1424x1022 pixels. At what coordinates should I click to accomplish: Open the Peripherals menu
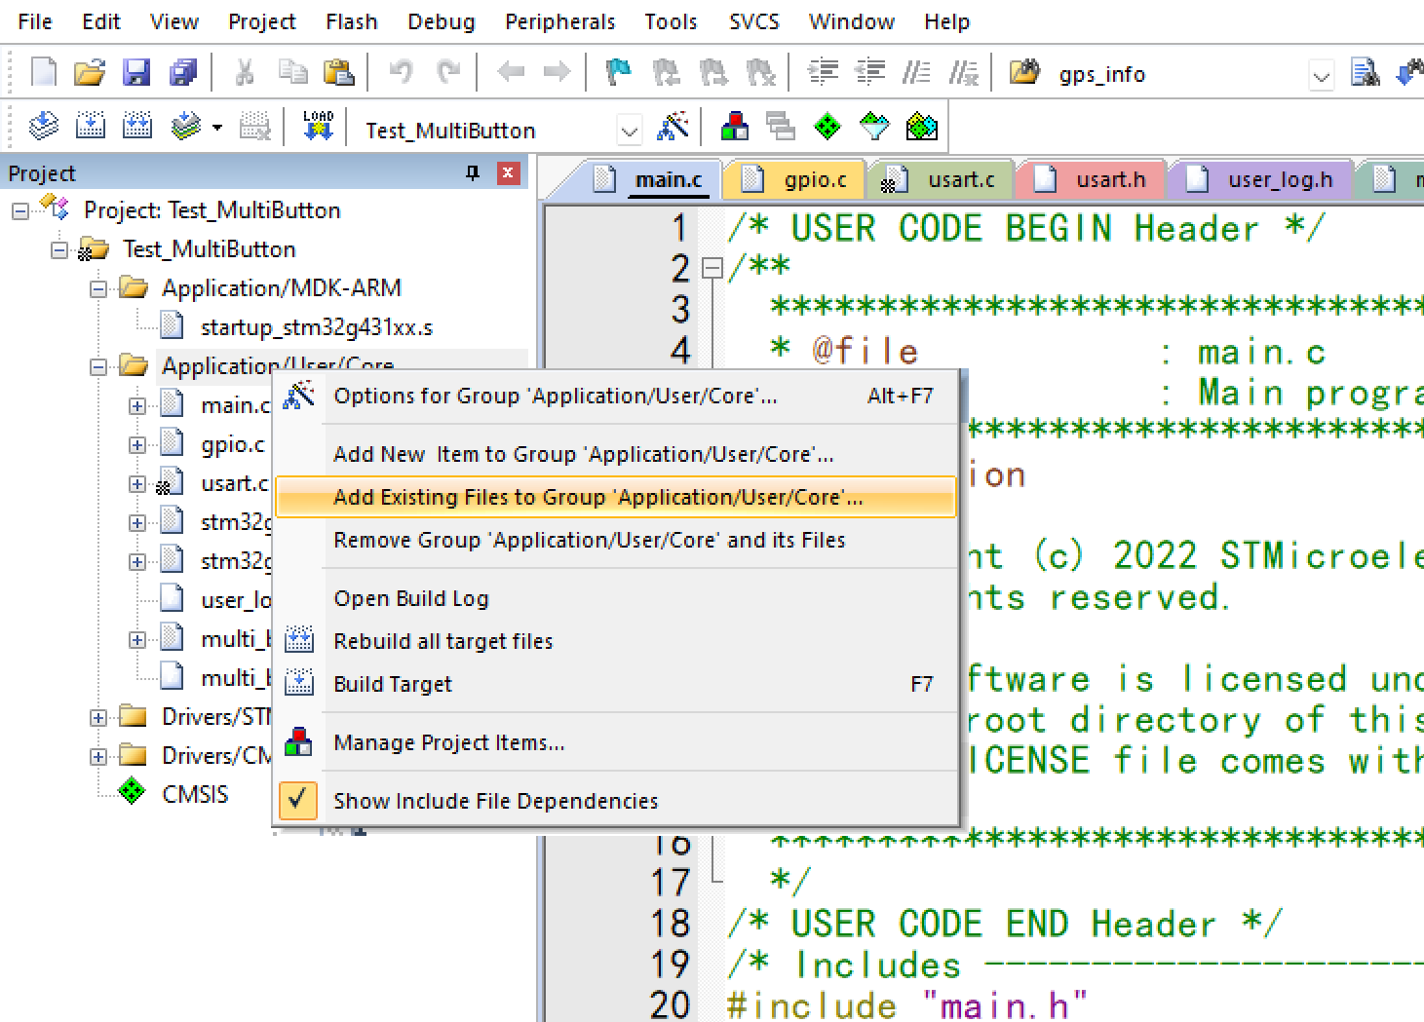[559, 21]
